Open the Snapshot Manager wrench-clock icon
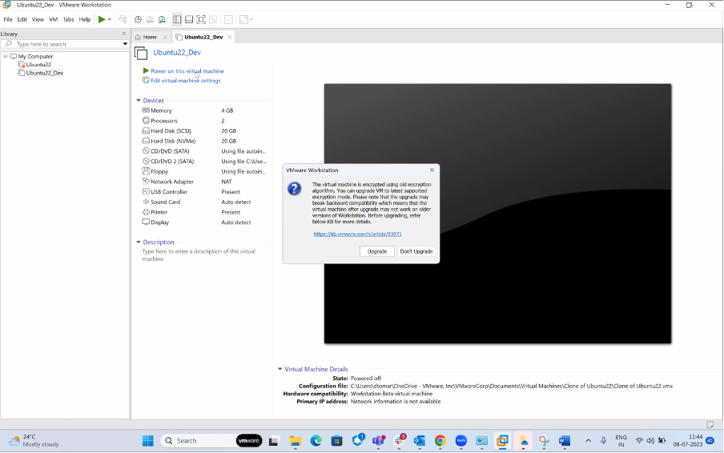 (162, 19)
